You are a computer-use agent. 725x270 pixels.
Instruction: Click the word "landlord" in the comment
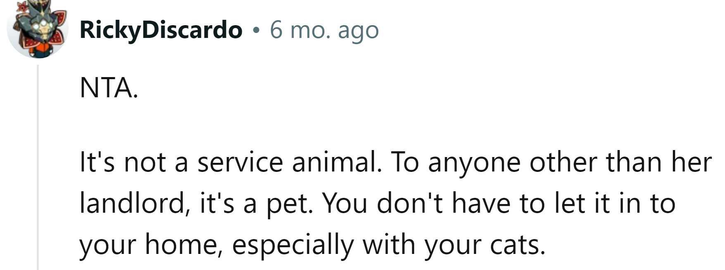(131, 203)
